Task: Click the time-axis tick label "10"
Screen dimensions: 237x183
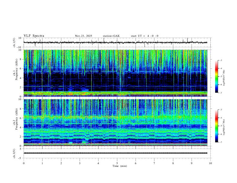Action: (x=210, y=163)
